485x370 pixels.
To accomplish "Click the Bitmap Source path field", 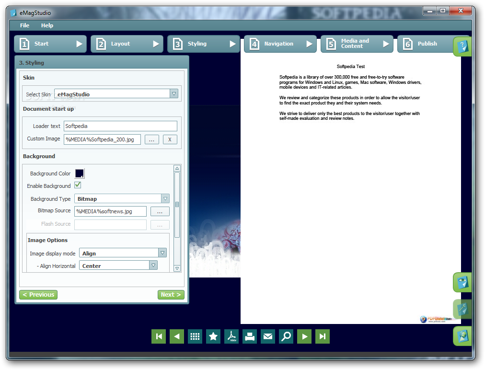I will (x=110, y=211).
